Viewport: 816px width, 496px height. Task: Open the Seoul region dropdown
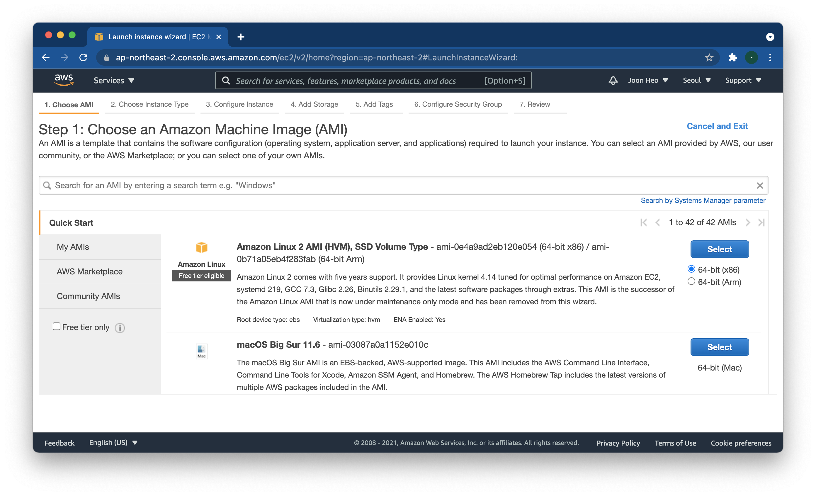[x=696, y=80]
